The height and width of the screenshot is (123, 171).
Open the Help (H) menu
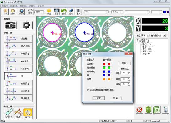point(41,6)
